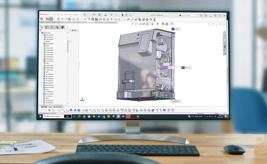Click the Help question mark icon
The image size is (267, 164).
[206, 15]
